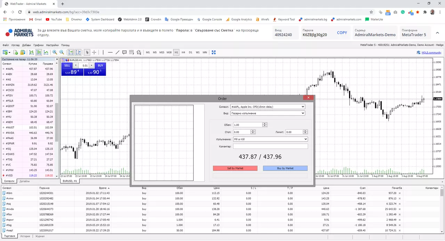This screenshot has height=241, width=445.
Task: Zoom out of the chart
Action: pyautogui.click(x=62, y=53)
